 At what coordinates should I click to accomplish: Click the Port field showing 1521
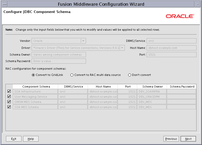pyautogui.click(x=171, y=55)
